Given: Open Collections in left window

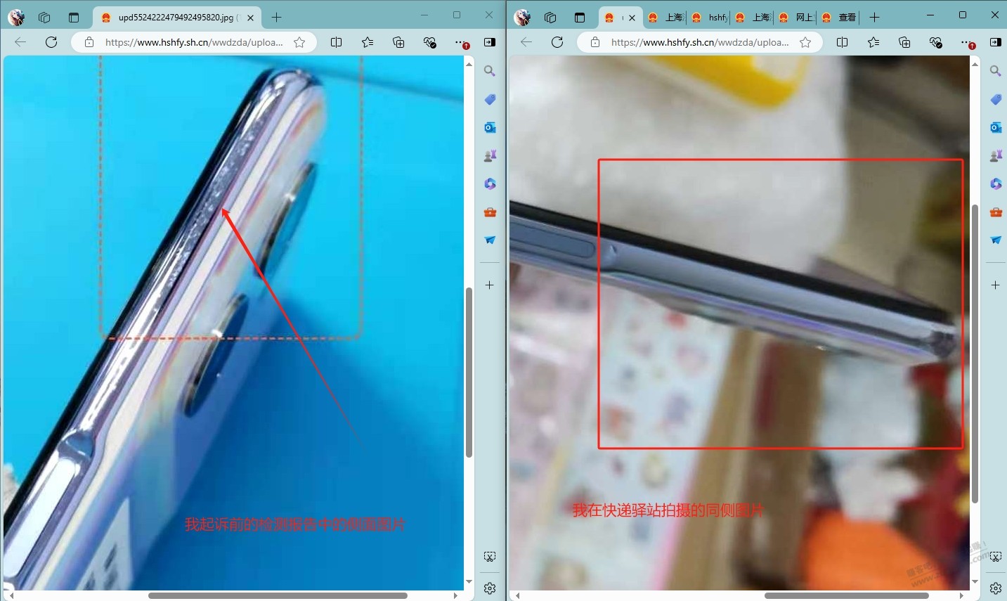Looking at the screenshot, I should pyautogui.click(x=398, y=42).
